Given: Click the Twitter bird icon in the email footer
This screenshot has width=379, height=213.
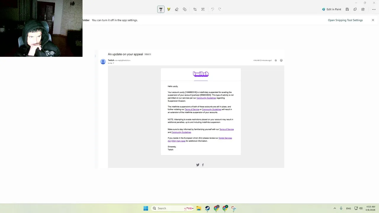Looking at the screenshot, I should point(198,165).
